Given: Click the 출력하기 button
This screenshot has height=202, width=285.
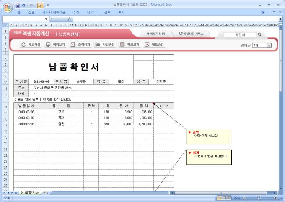Looking at the screenshot, I should pyautogui.click(x=80, y=45).
